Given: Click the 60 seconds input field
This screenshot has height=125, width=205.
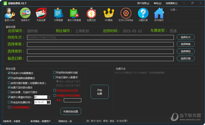Looking at the screenshot, I should [41, 97].
